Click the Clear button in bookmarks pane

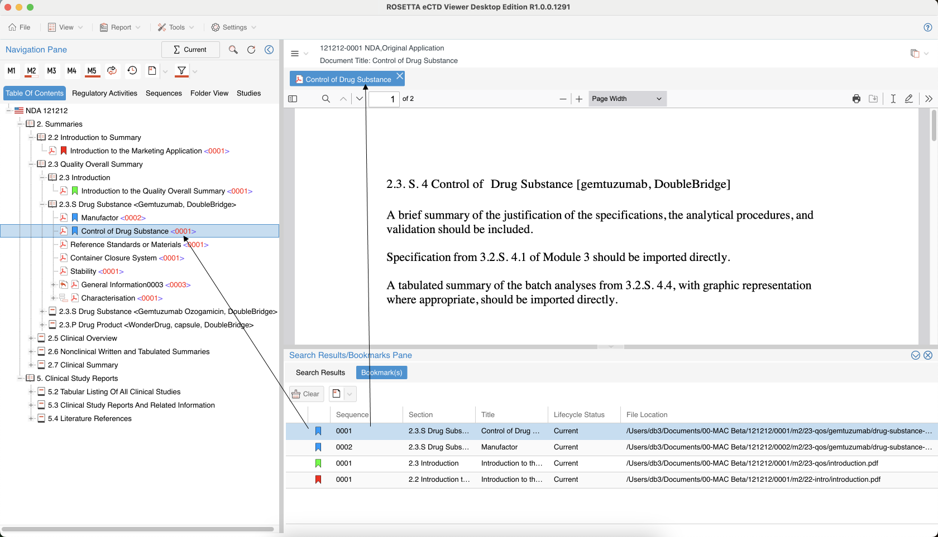click(x=306, y=394)
